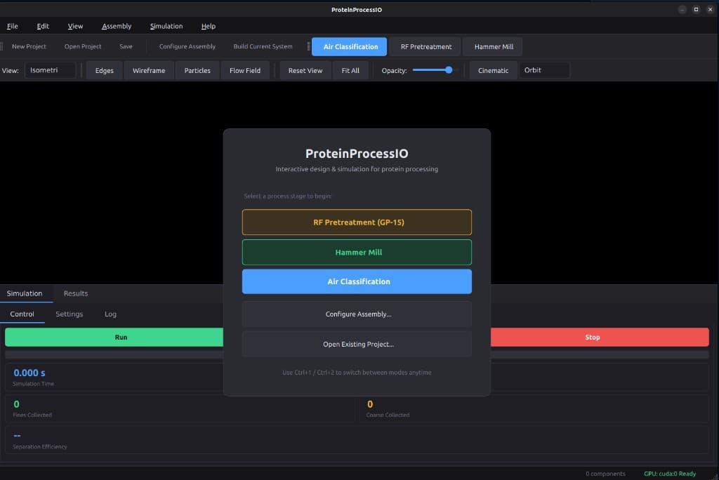Image resolution: width=719 pixels, height=480 pixels.
Task: Enable Wireframe rendering
Action: (148, 70)
